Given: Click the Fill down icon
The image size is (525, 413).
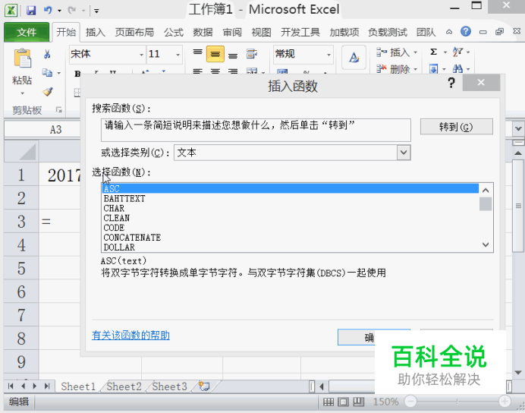Looking at the screenshot, I should [x=434, y=69].
